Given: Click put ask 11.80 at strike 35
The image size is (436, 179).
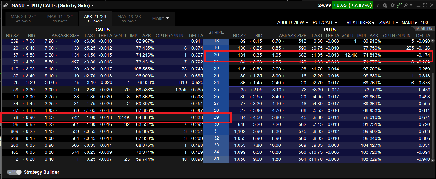Looking at the screenshot, I should click(x=275, y=159).
